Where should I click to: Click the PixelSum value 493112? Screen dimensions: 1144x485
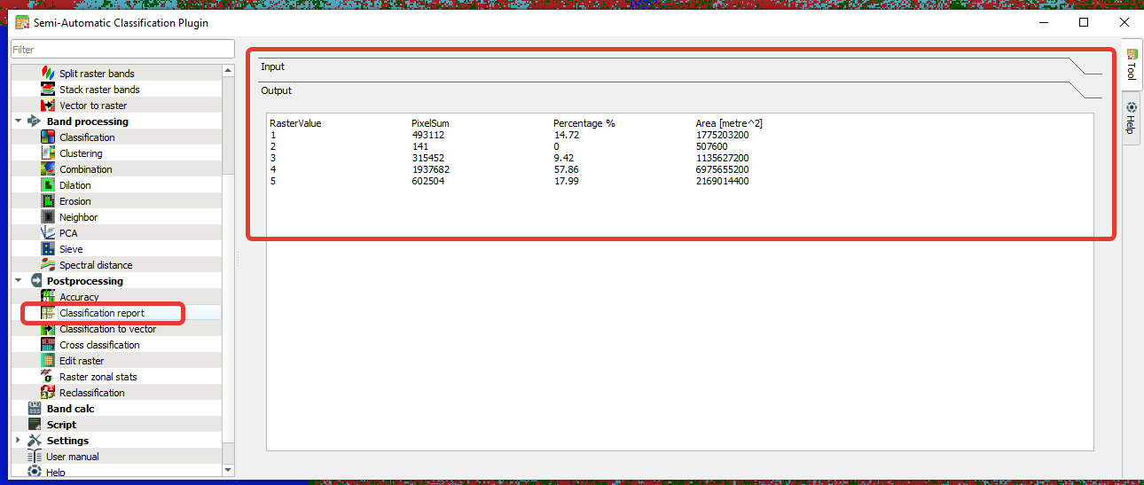(x=428, y=135)
